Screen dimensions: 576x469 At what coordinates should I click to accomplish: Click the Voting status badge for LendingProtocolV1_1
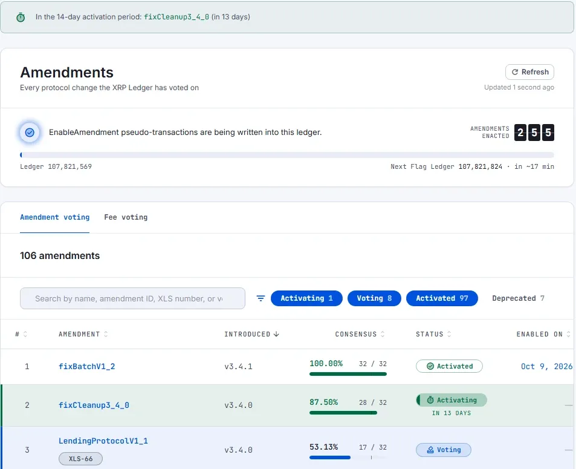coord(444,450)
